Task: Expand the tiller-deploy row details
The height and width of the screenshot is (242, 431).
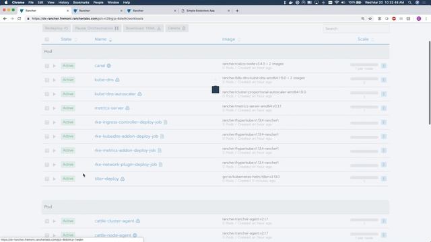Action: point(54,179)
